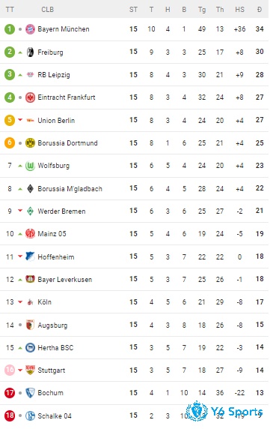Sort table by the HS column header

point(240,10)
